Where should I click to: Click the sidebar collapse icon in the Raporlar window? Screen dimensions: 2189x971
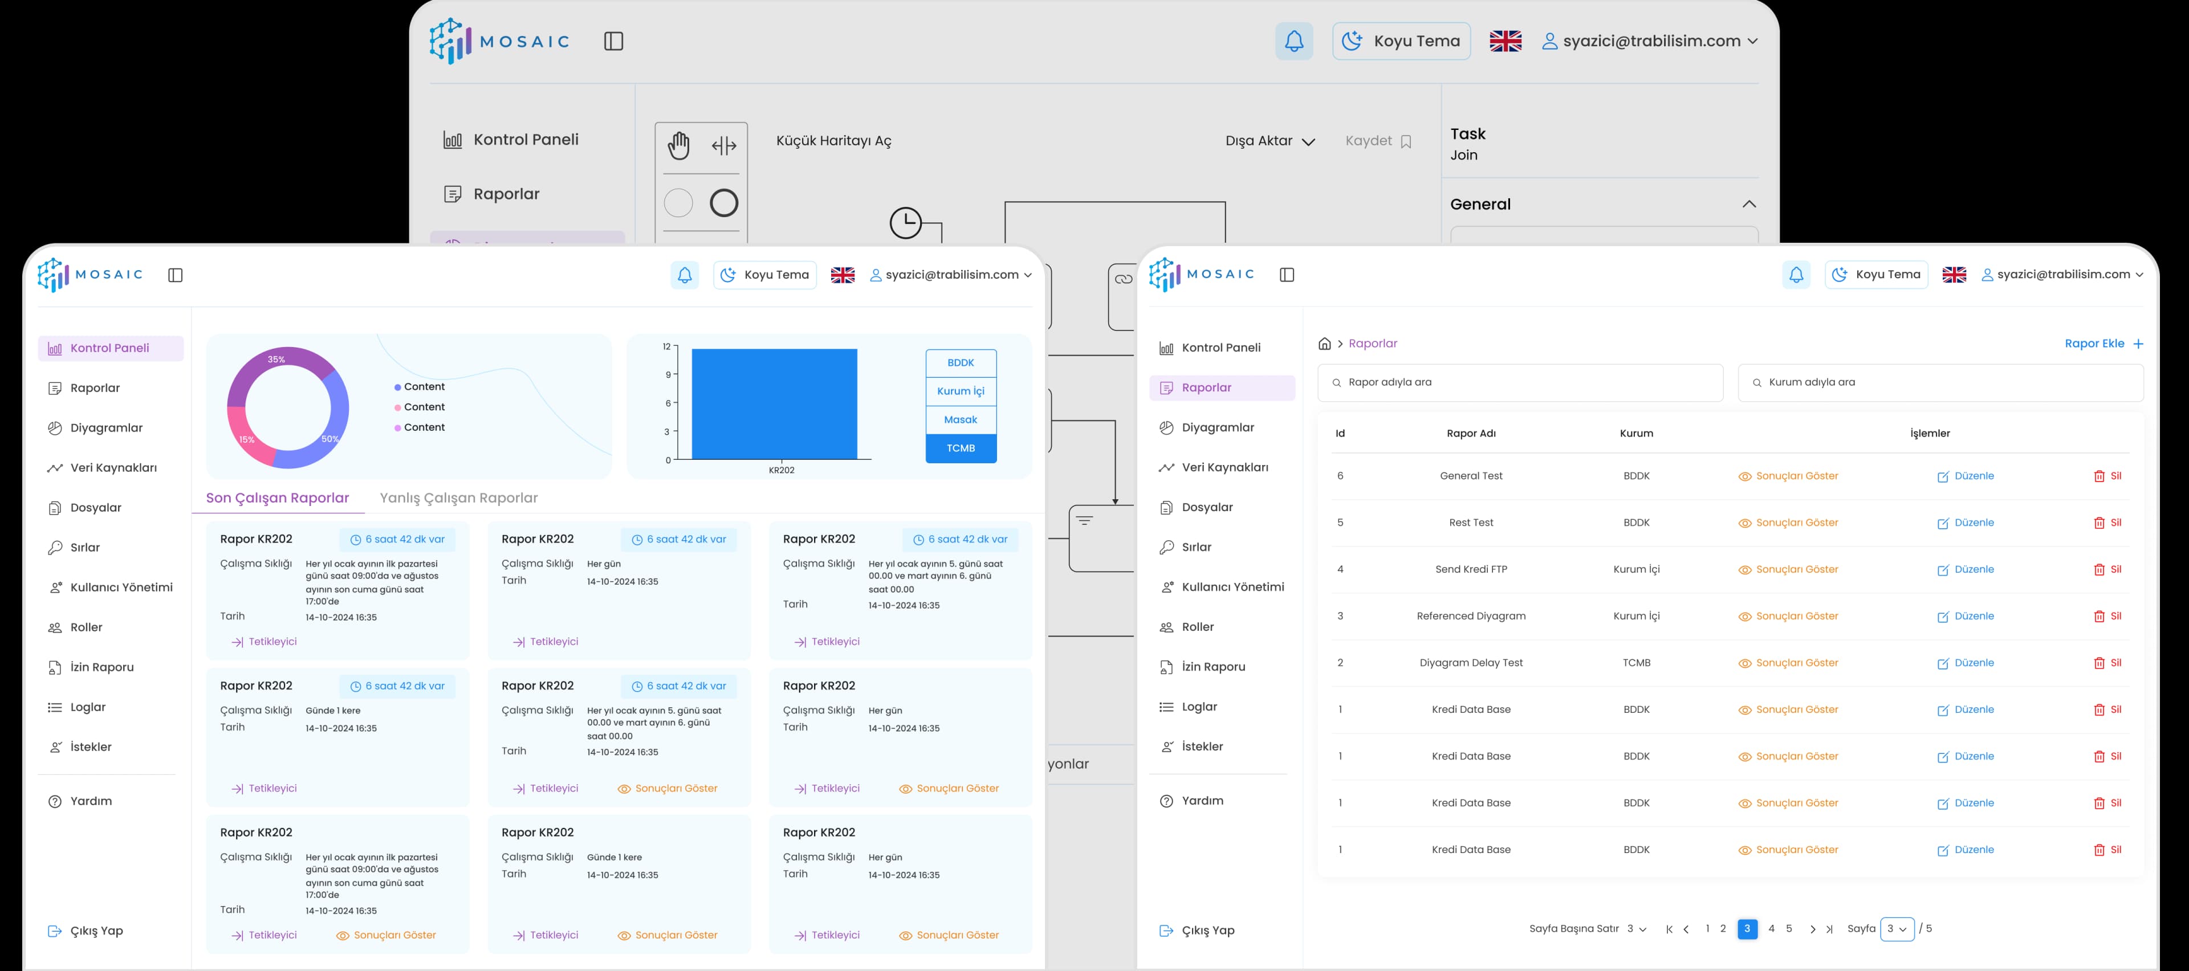1287,275
